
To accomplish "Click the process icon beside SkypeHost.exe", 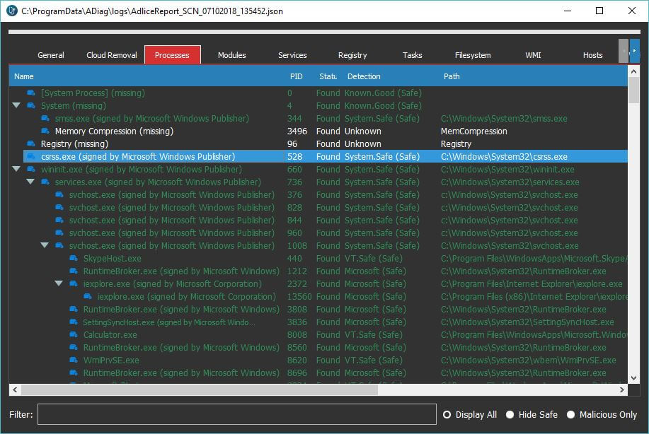I will click(x=74, y=259).
